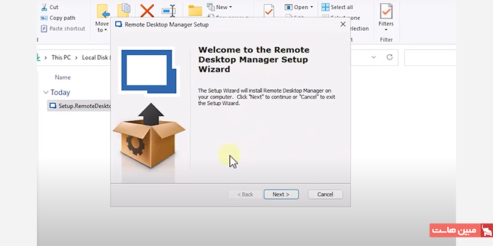Click This PC in the address bar
493x246 pixels.
click(x=61, y=57)
